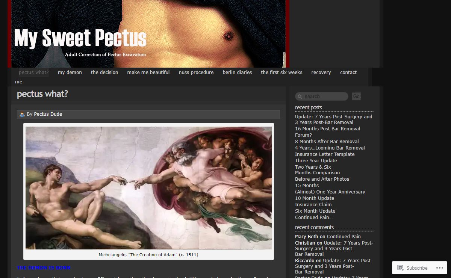Open the Pectus Dude author link
The image size is (451, 278).
pos(48,114)
